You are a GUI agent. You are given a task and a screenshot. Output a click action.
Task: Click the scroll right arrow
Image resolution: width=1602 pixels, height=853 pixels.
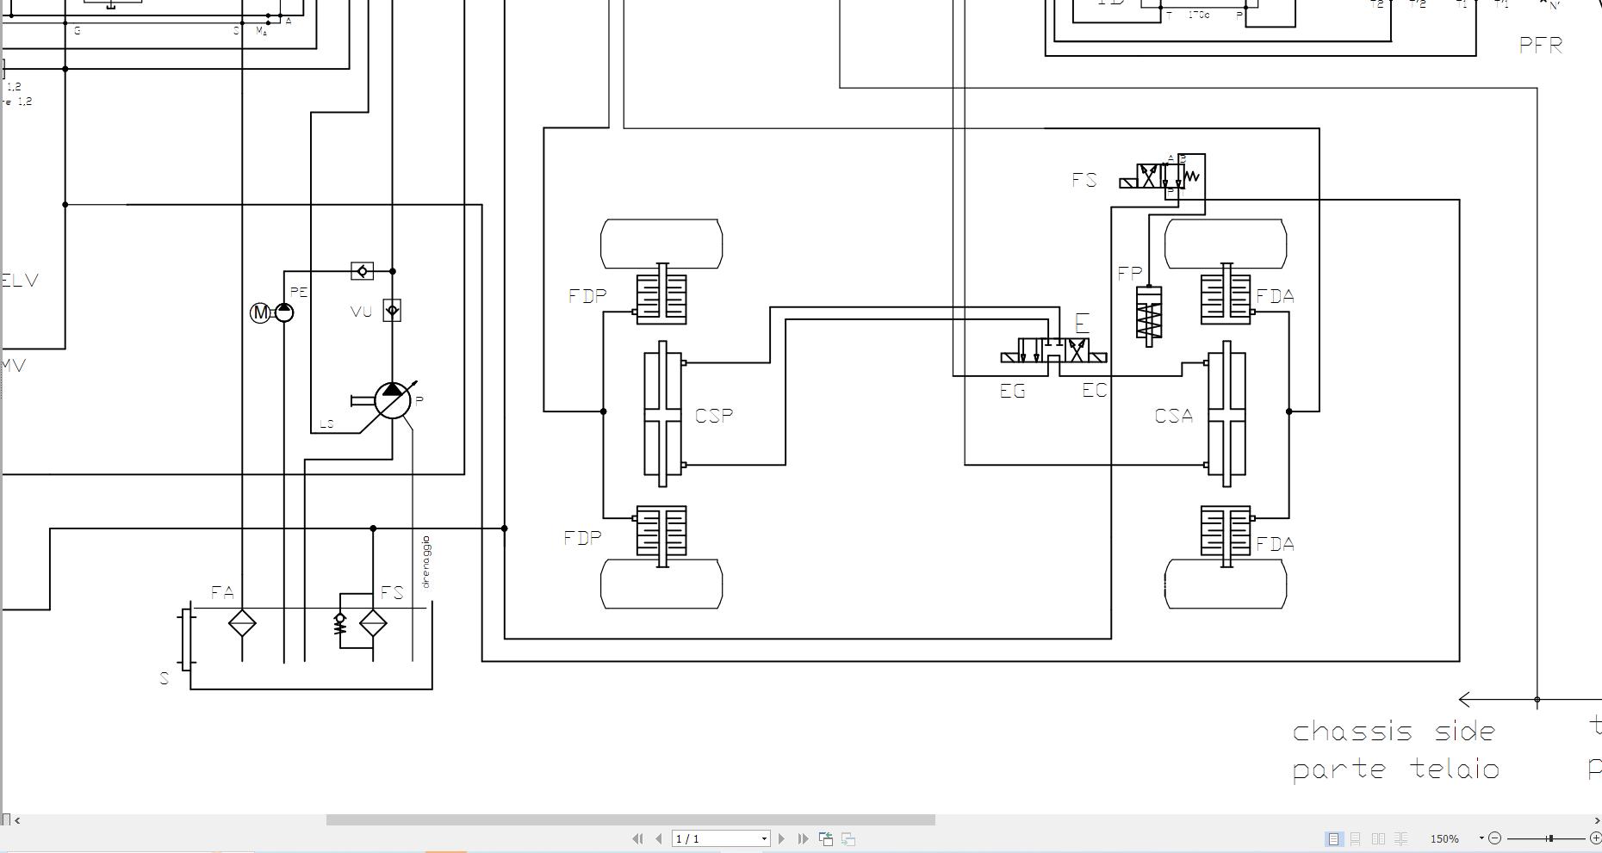pos(1596,820)
